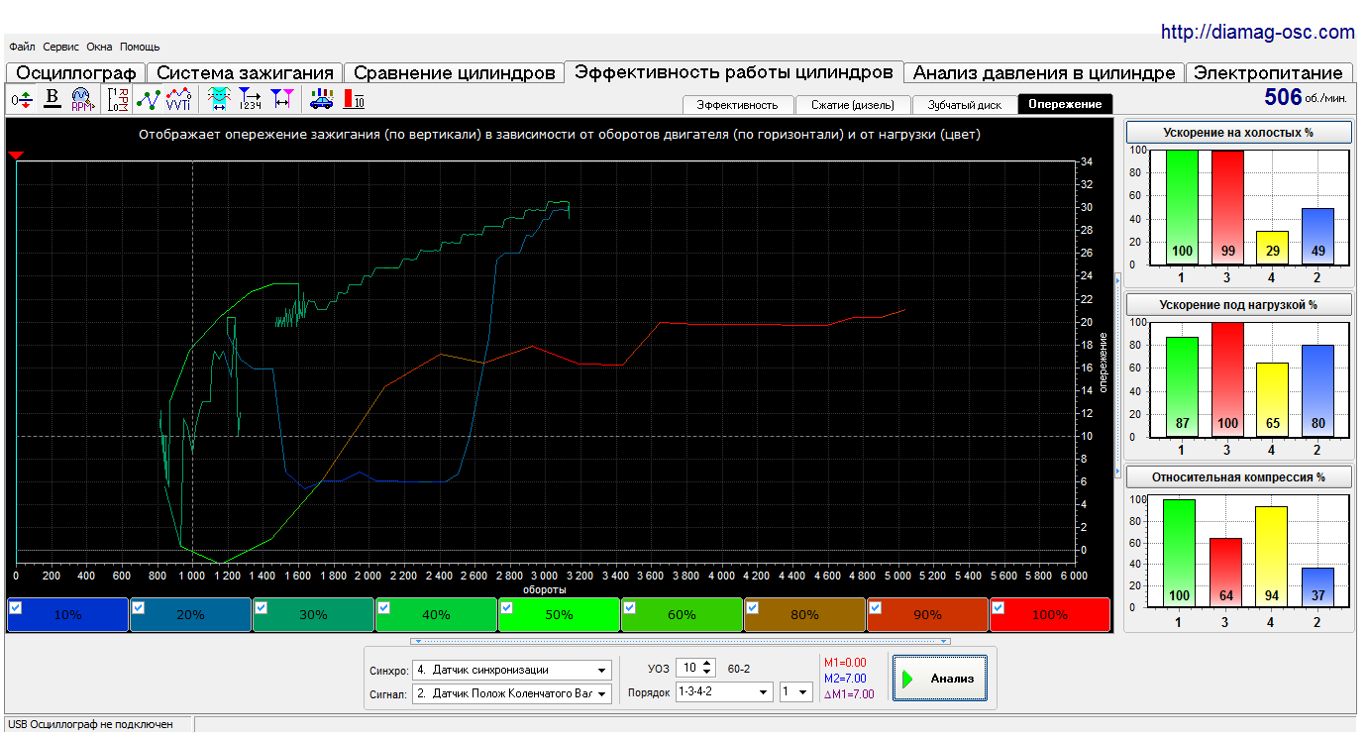Screen dimensions: 1369x737
Task: Open the Сервис menu
Action: [61, 47]
